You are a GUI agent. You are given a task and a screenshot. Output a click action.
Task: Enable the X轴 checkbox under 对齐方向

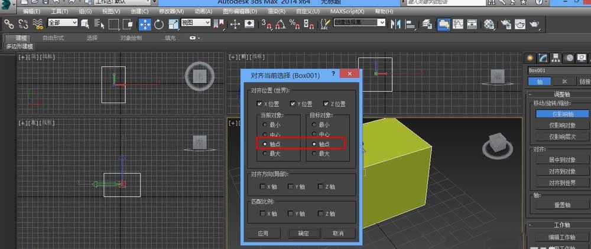262,186
